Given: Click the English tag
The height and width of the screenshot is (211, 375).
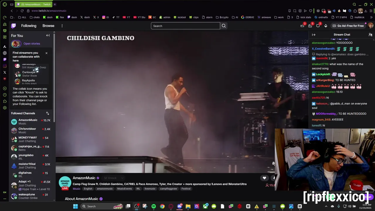Looking at the screenshot, I should [88, 189].
